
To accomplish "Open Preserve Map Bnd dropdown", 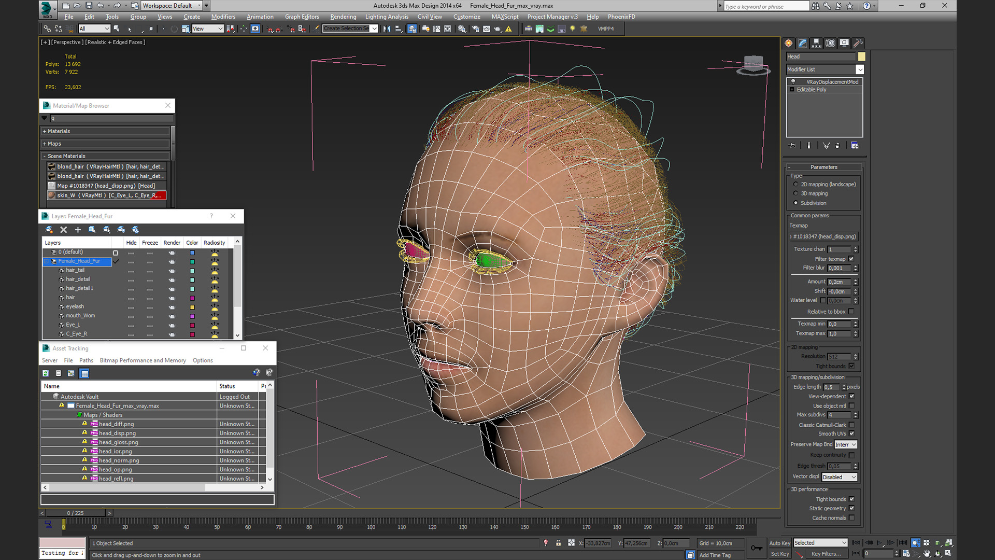I will pos(846,445).
